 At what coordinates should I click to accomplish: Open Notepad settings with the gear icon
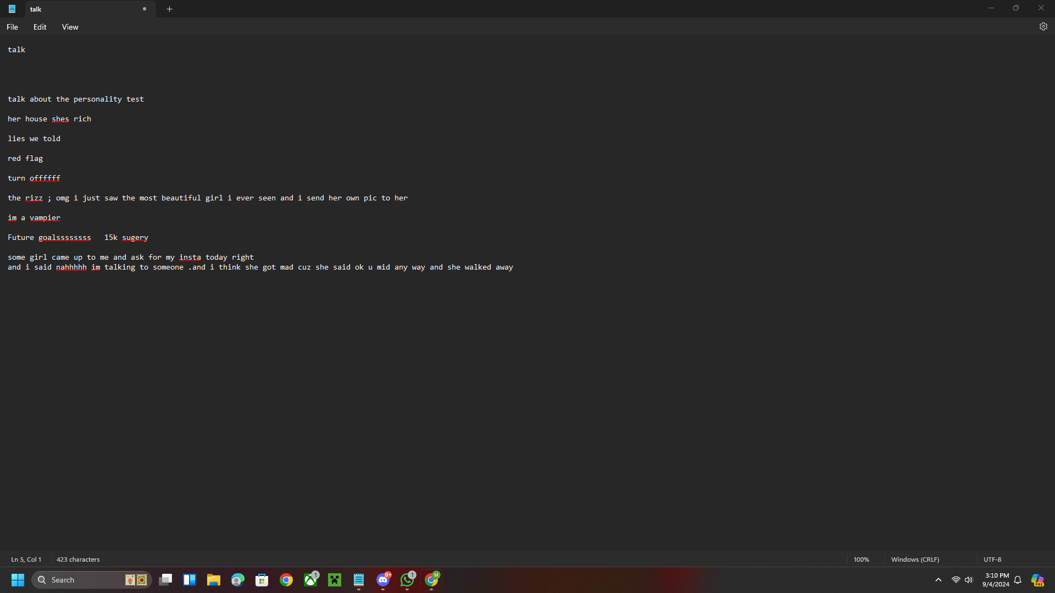[x=1043, y=26]
